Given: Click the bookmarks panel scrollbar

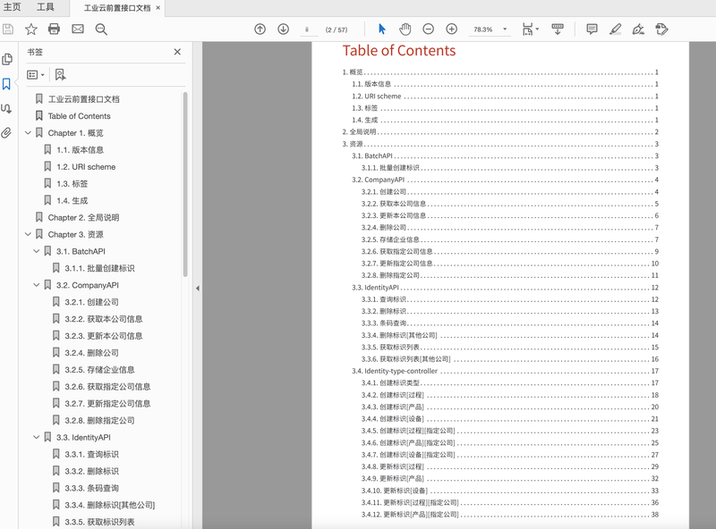Looking at the screenshot, I should point(185,184).
